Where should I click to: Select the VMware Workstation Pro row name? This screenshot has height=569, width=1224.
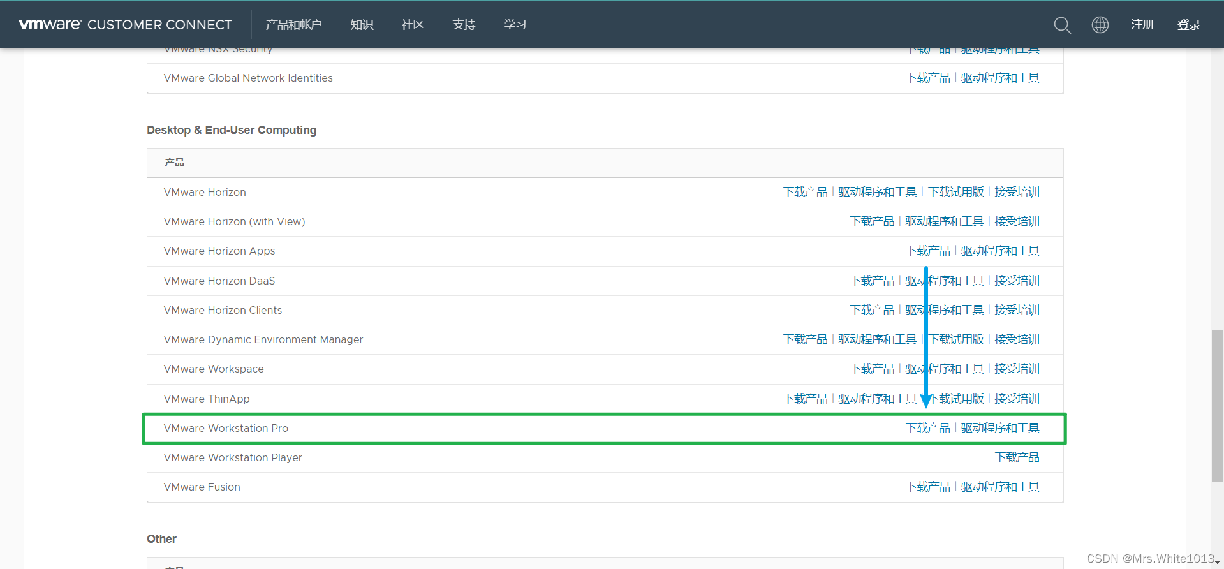tap(226, 428)
